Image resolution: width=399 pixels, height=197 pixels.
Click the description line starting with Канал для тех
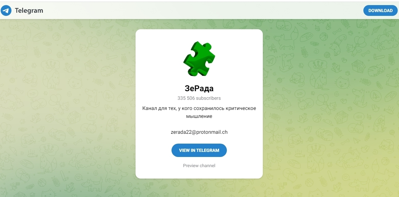click(199, 108)
